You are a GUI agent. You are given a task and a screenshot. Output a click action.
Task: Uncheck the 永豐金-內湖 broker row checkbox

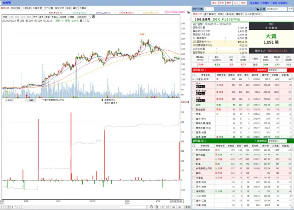[194, 79]
